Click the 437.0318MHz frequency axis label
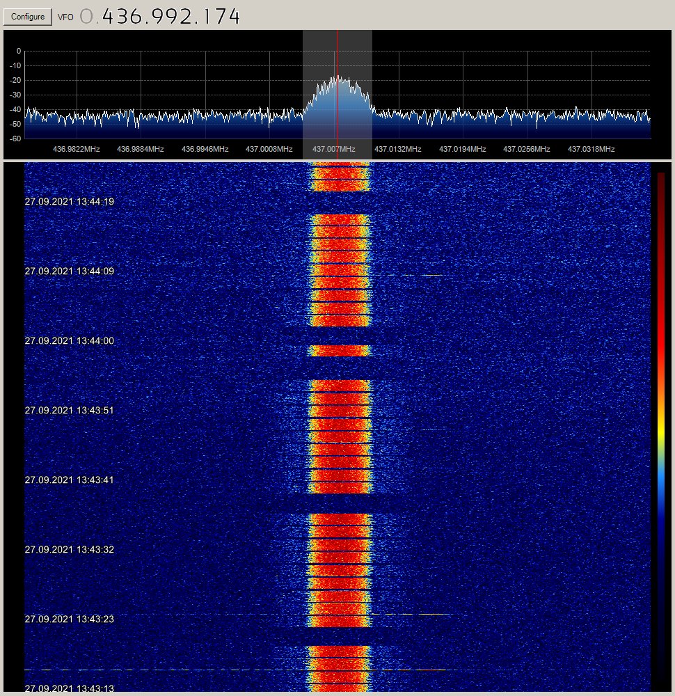Image resolution: width=675 pixels, height=696 pixels. pos(591,149)
